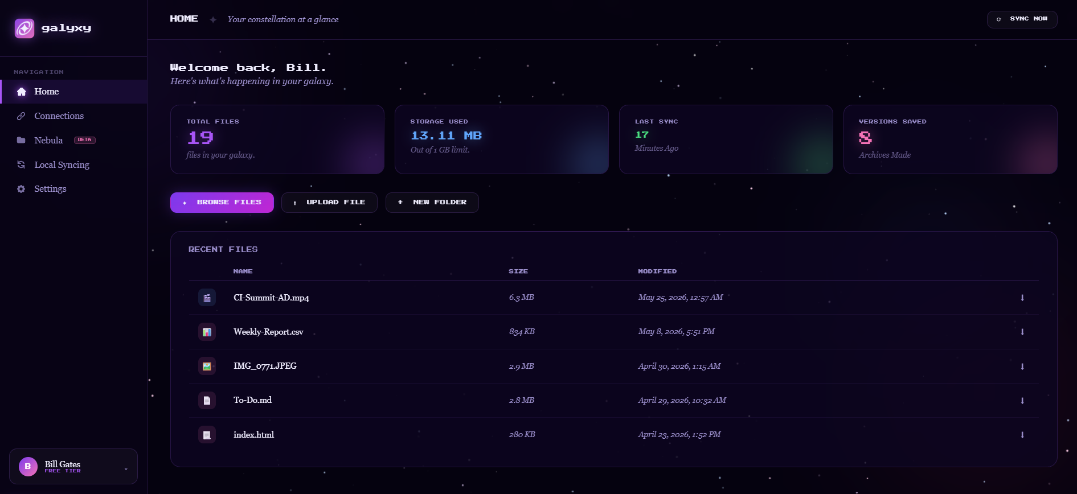Expand the Bill Gates account dropdown chevron
The width and height of the screenshot is (1077, 494).
pyautogui.click(x=126, y=469)
